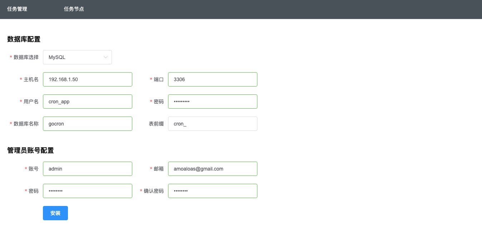Click the 确认密码 label text
This screenshot has width=482, height=251.
(x=154, y=191)
